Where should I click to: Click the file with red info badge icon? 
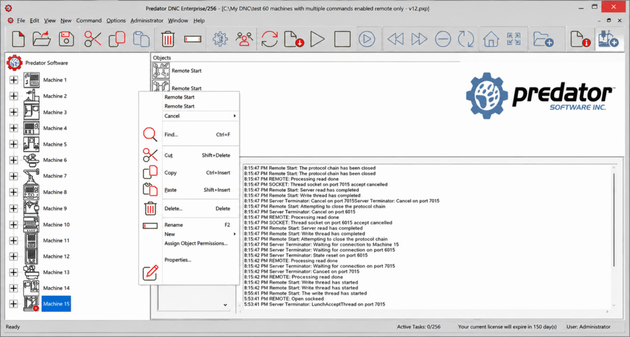(580, 39)
